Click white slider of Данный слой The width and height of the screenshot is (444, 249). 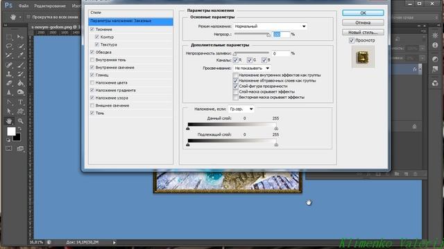click(276, 129)
